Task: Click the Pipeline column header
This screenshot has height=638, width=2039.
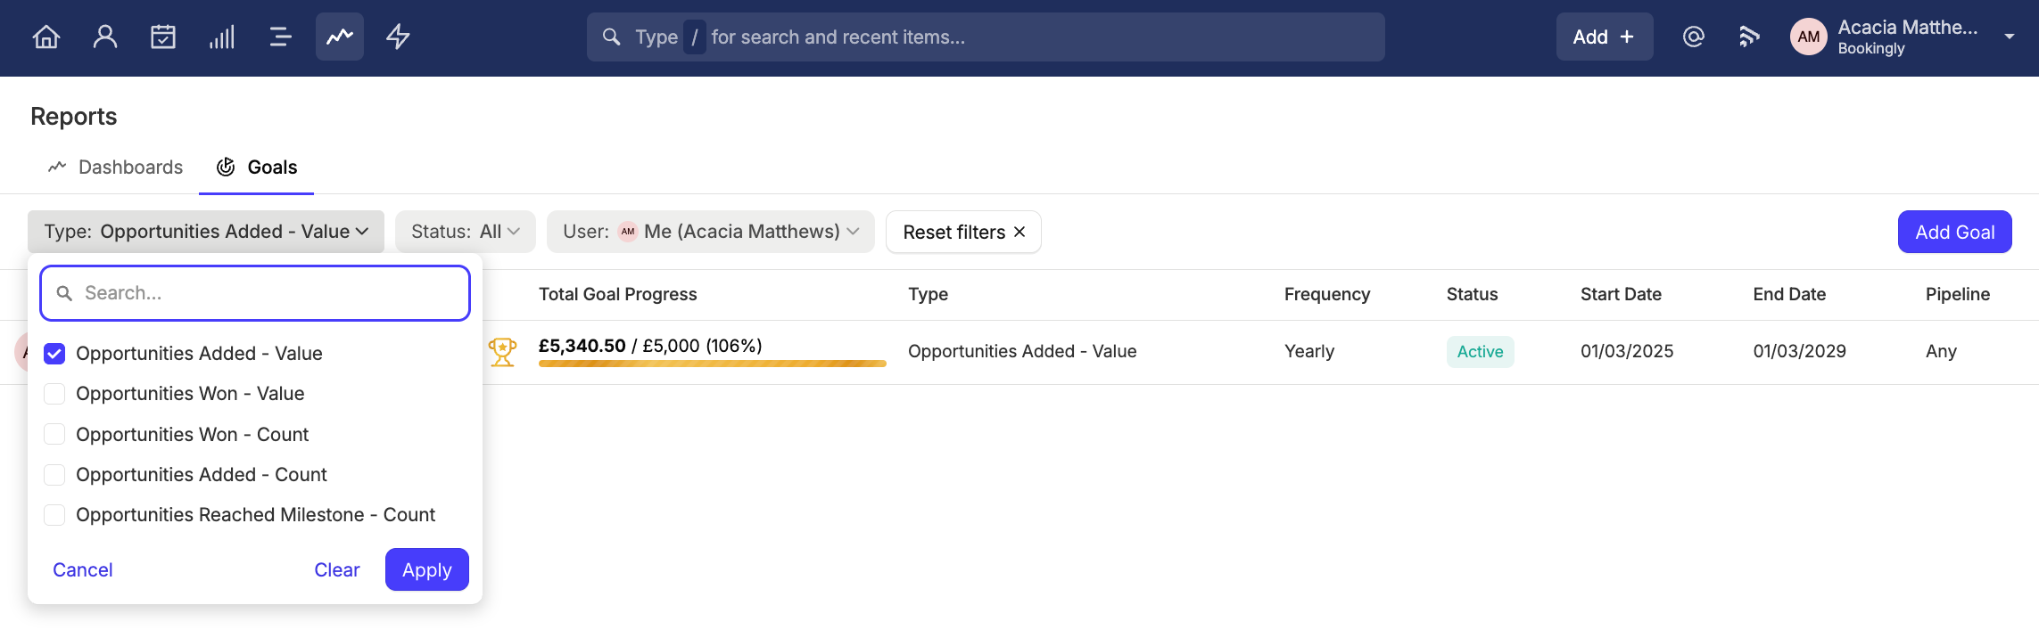Action: pos(1958,294)
